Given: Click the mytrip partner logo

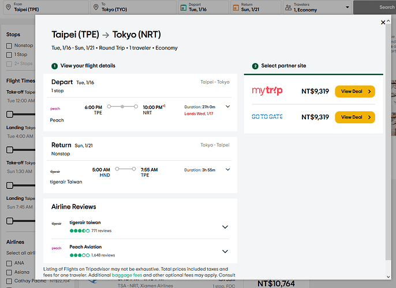Looking at the screenshot, I should tap(267, 90).
